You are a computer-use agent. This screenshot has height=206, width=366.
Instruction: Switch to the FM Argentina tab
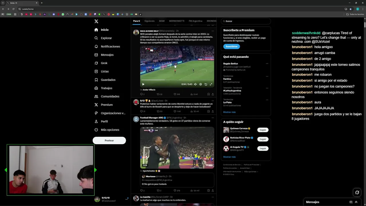coord(196,21)
